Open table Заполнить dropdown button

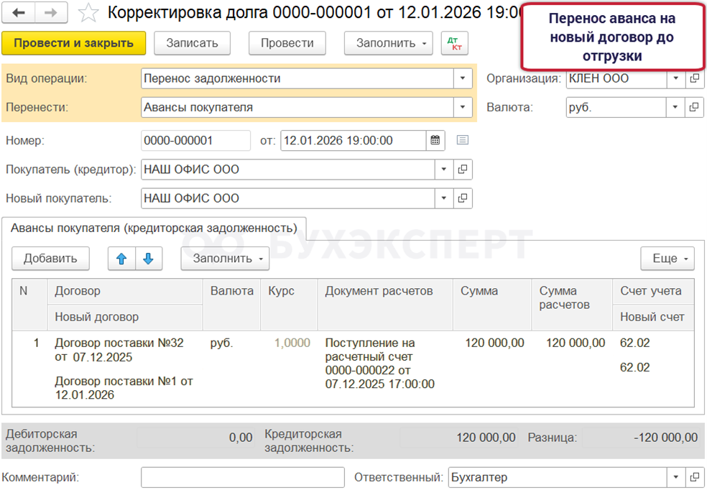(x=225, y=259)
